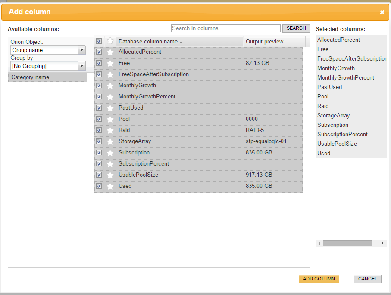Image resolution: width=391 pixels, height=295 pixels.
Task: Click the scrollbar right arrow in Selected columns
Action: (x=382, y=243)
